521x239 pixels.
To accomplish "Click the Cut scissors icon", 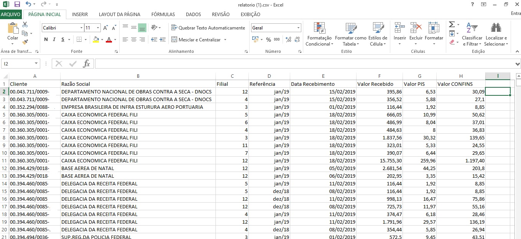I will [x=25, y=25].
